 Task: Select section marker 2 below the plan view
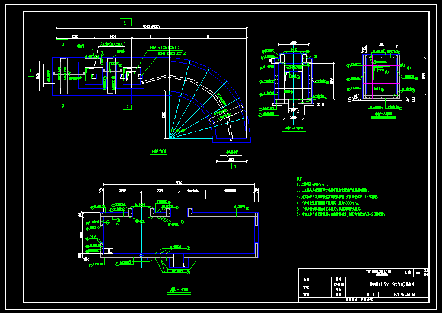click(128, 107)
